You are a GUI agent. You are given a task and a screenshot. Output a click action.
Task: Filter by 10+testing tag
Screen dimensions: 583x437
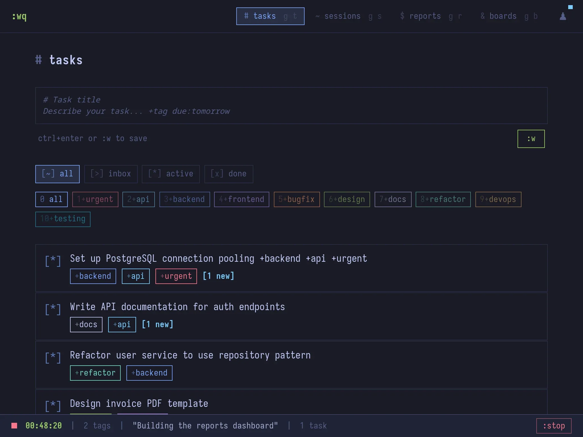pos(63,219)
